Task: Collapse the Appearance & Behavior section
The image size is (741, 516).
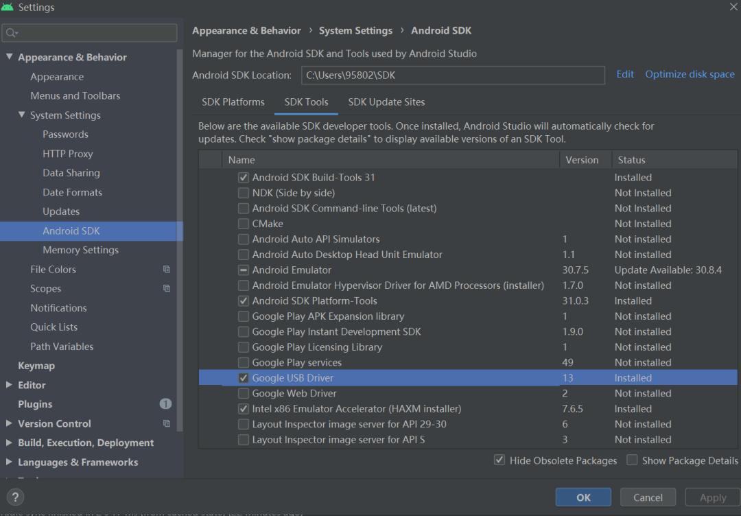Action: point(8,57)
